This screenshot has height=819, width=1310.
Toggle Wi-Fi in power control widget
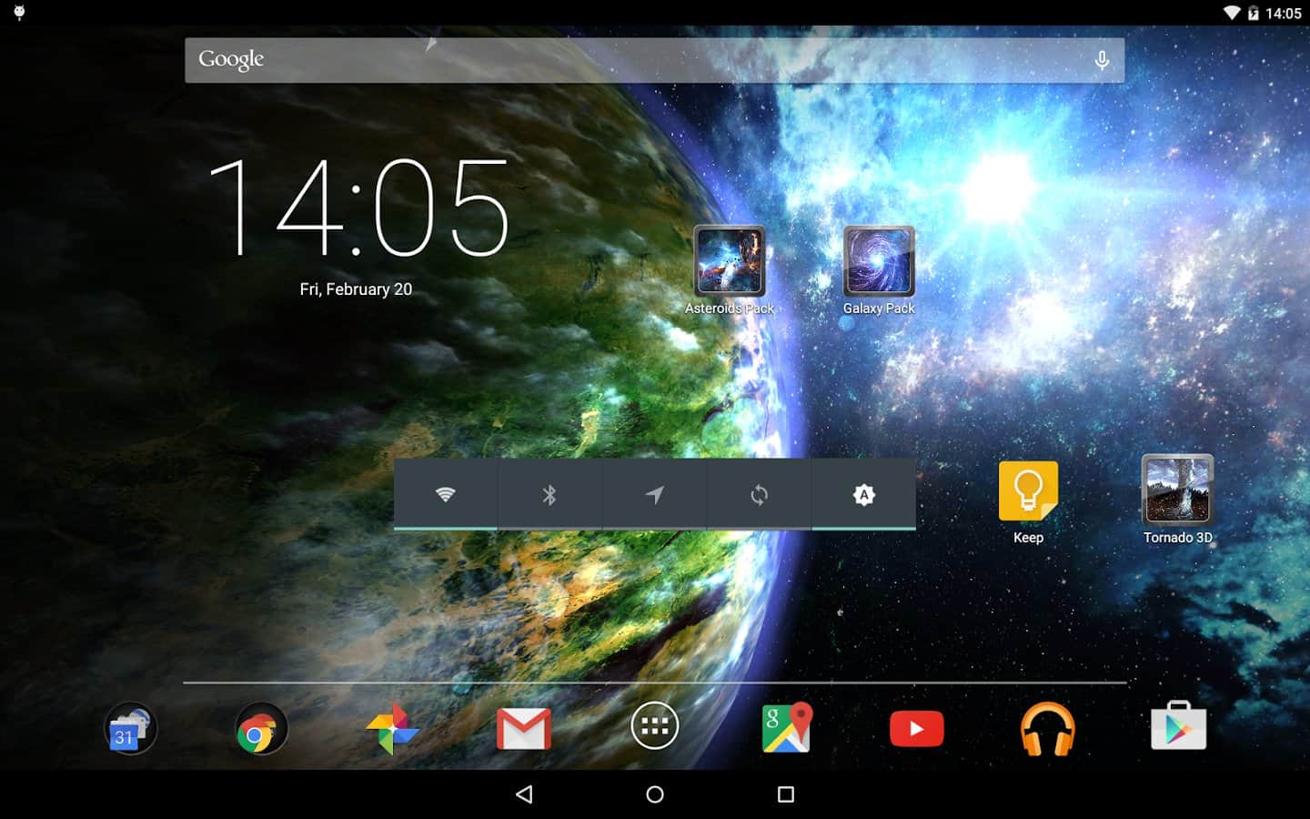click(x=445, y=494)
